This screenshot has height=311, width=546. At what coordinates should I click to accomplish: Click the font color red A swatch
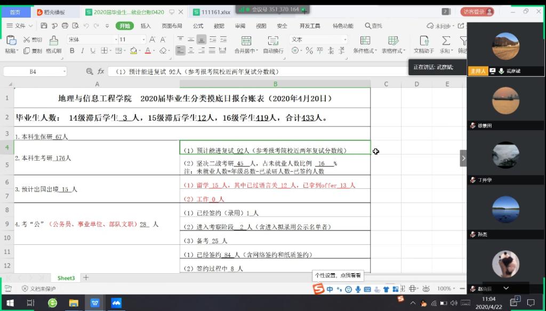(x=148, y=51)
